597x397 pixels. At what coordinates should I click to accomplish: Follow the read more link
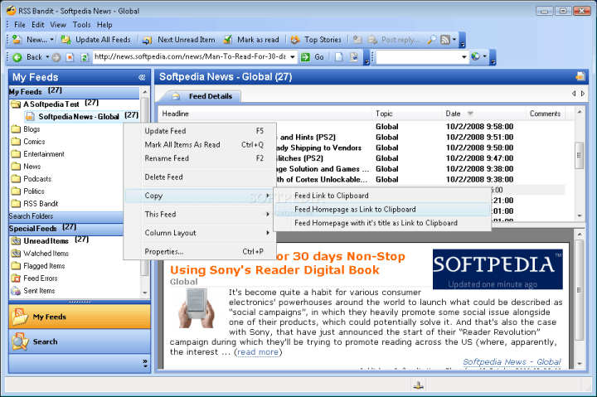pos(258,352)
